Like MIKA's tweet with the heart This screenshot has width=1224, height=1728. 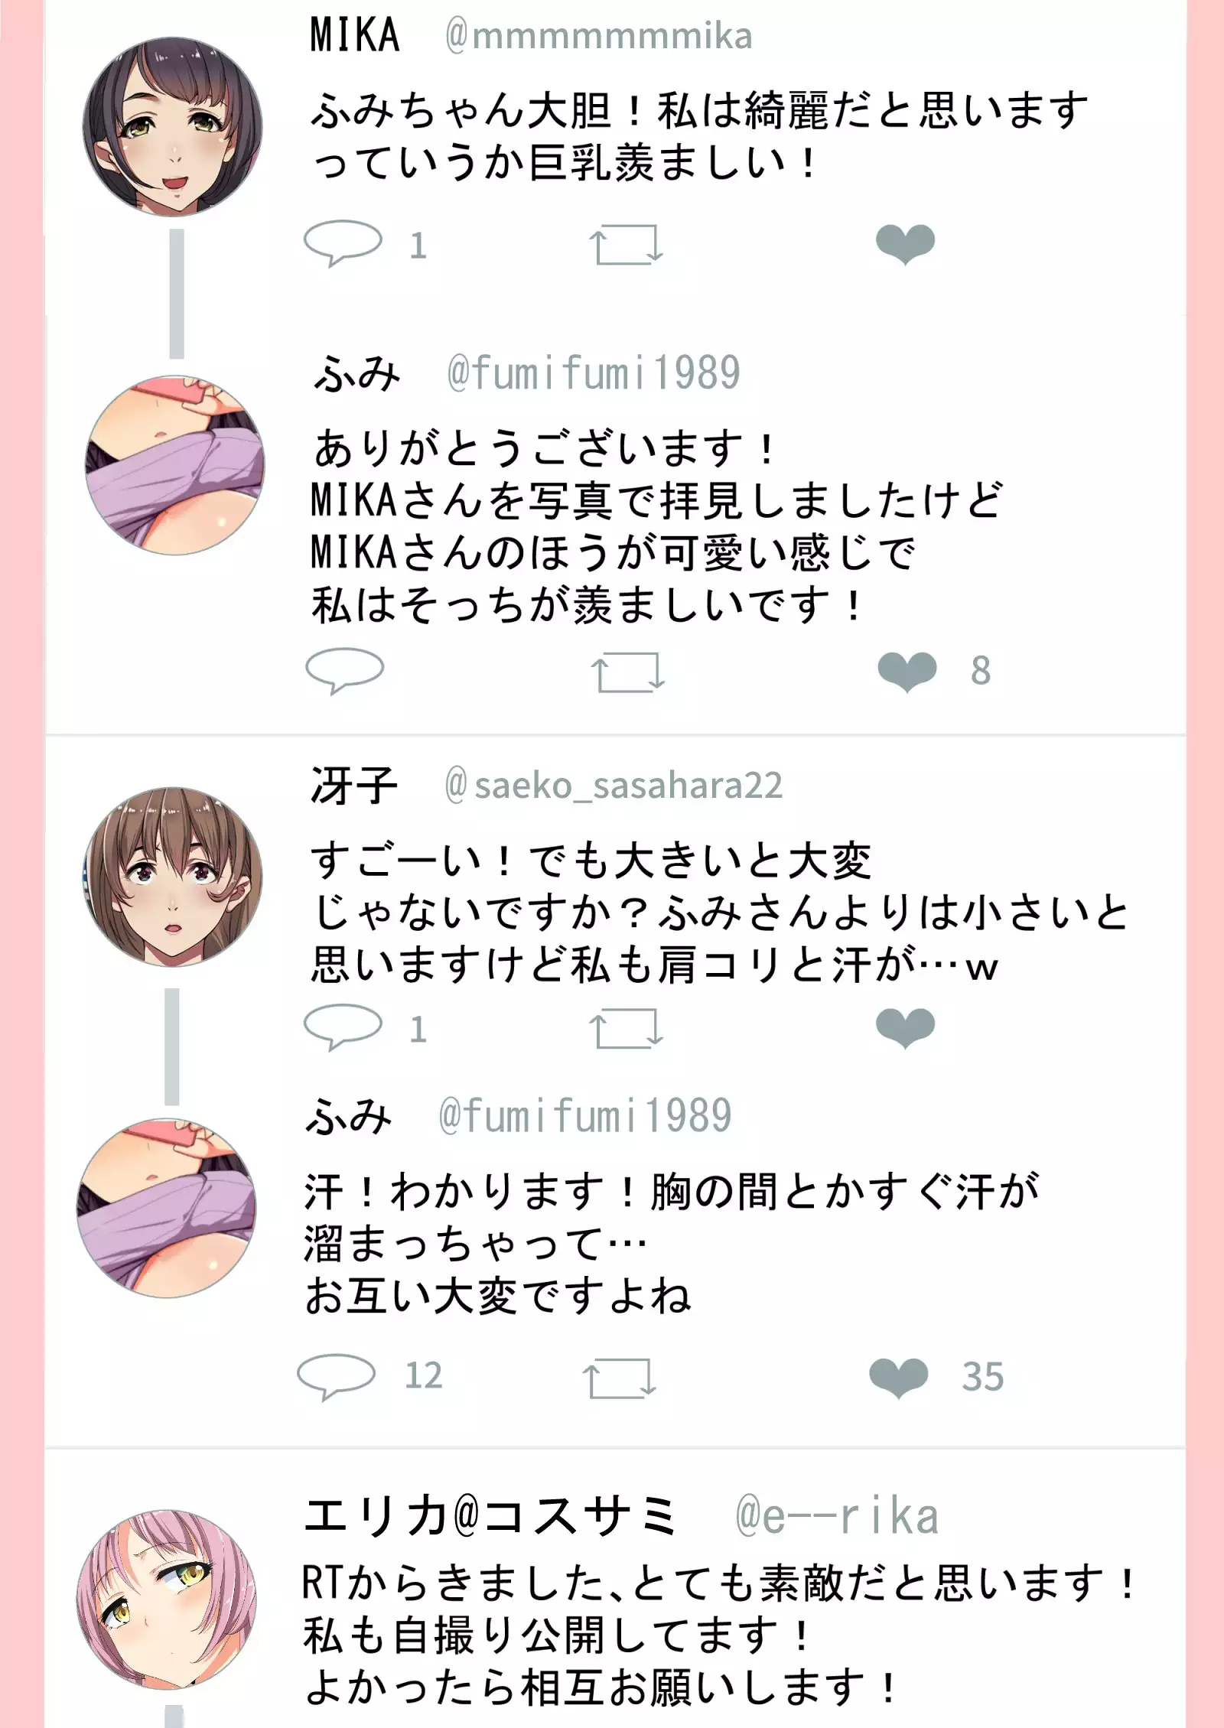click(x=905, y=244)
